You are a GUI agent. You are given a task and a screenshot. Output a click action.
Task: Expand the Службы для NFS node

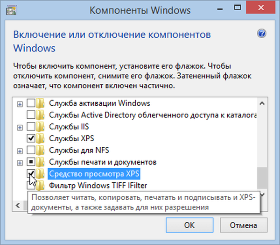(20, 151)
